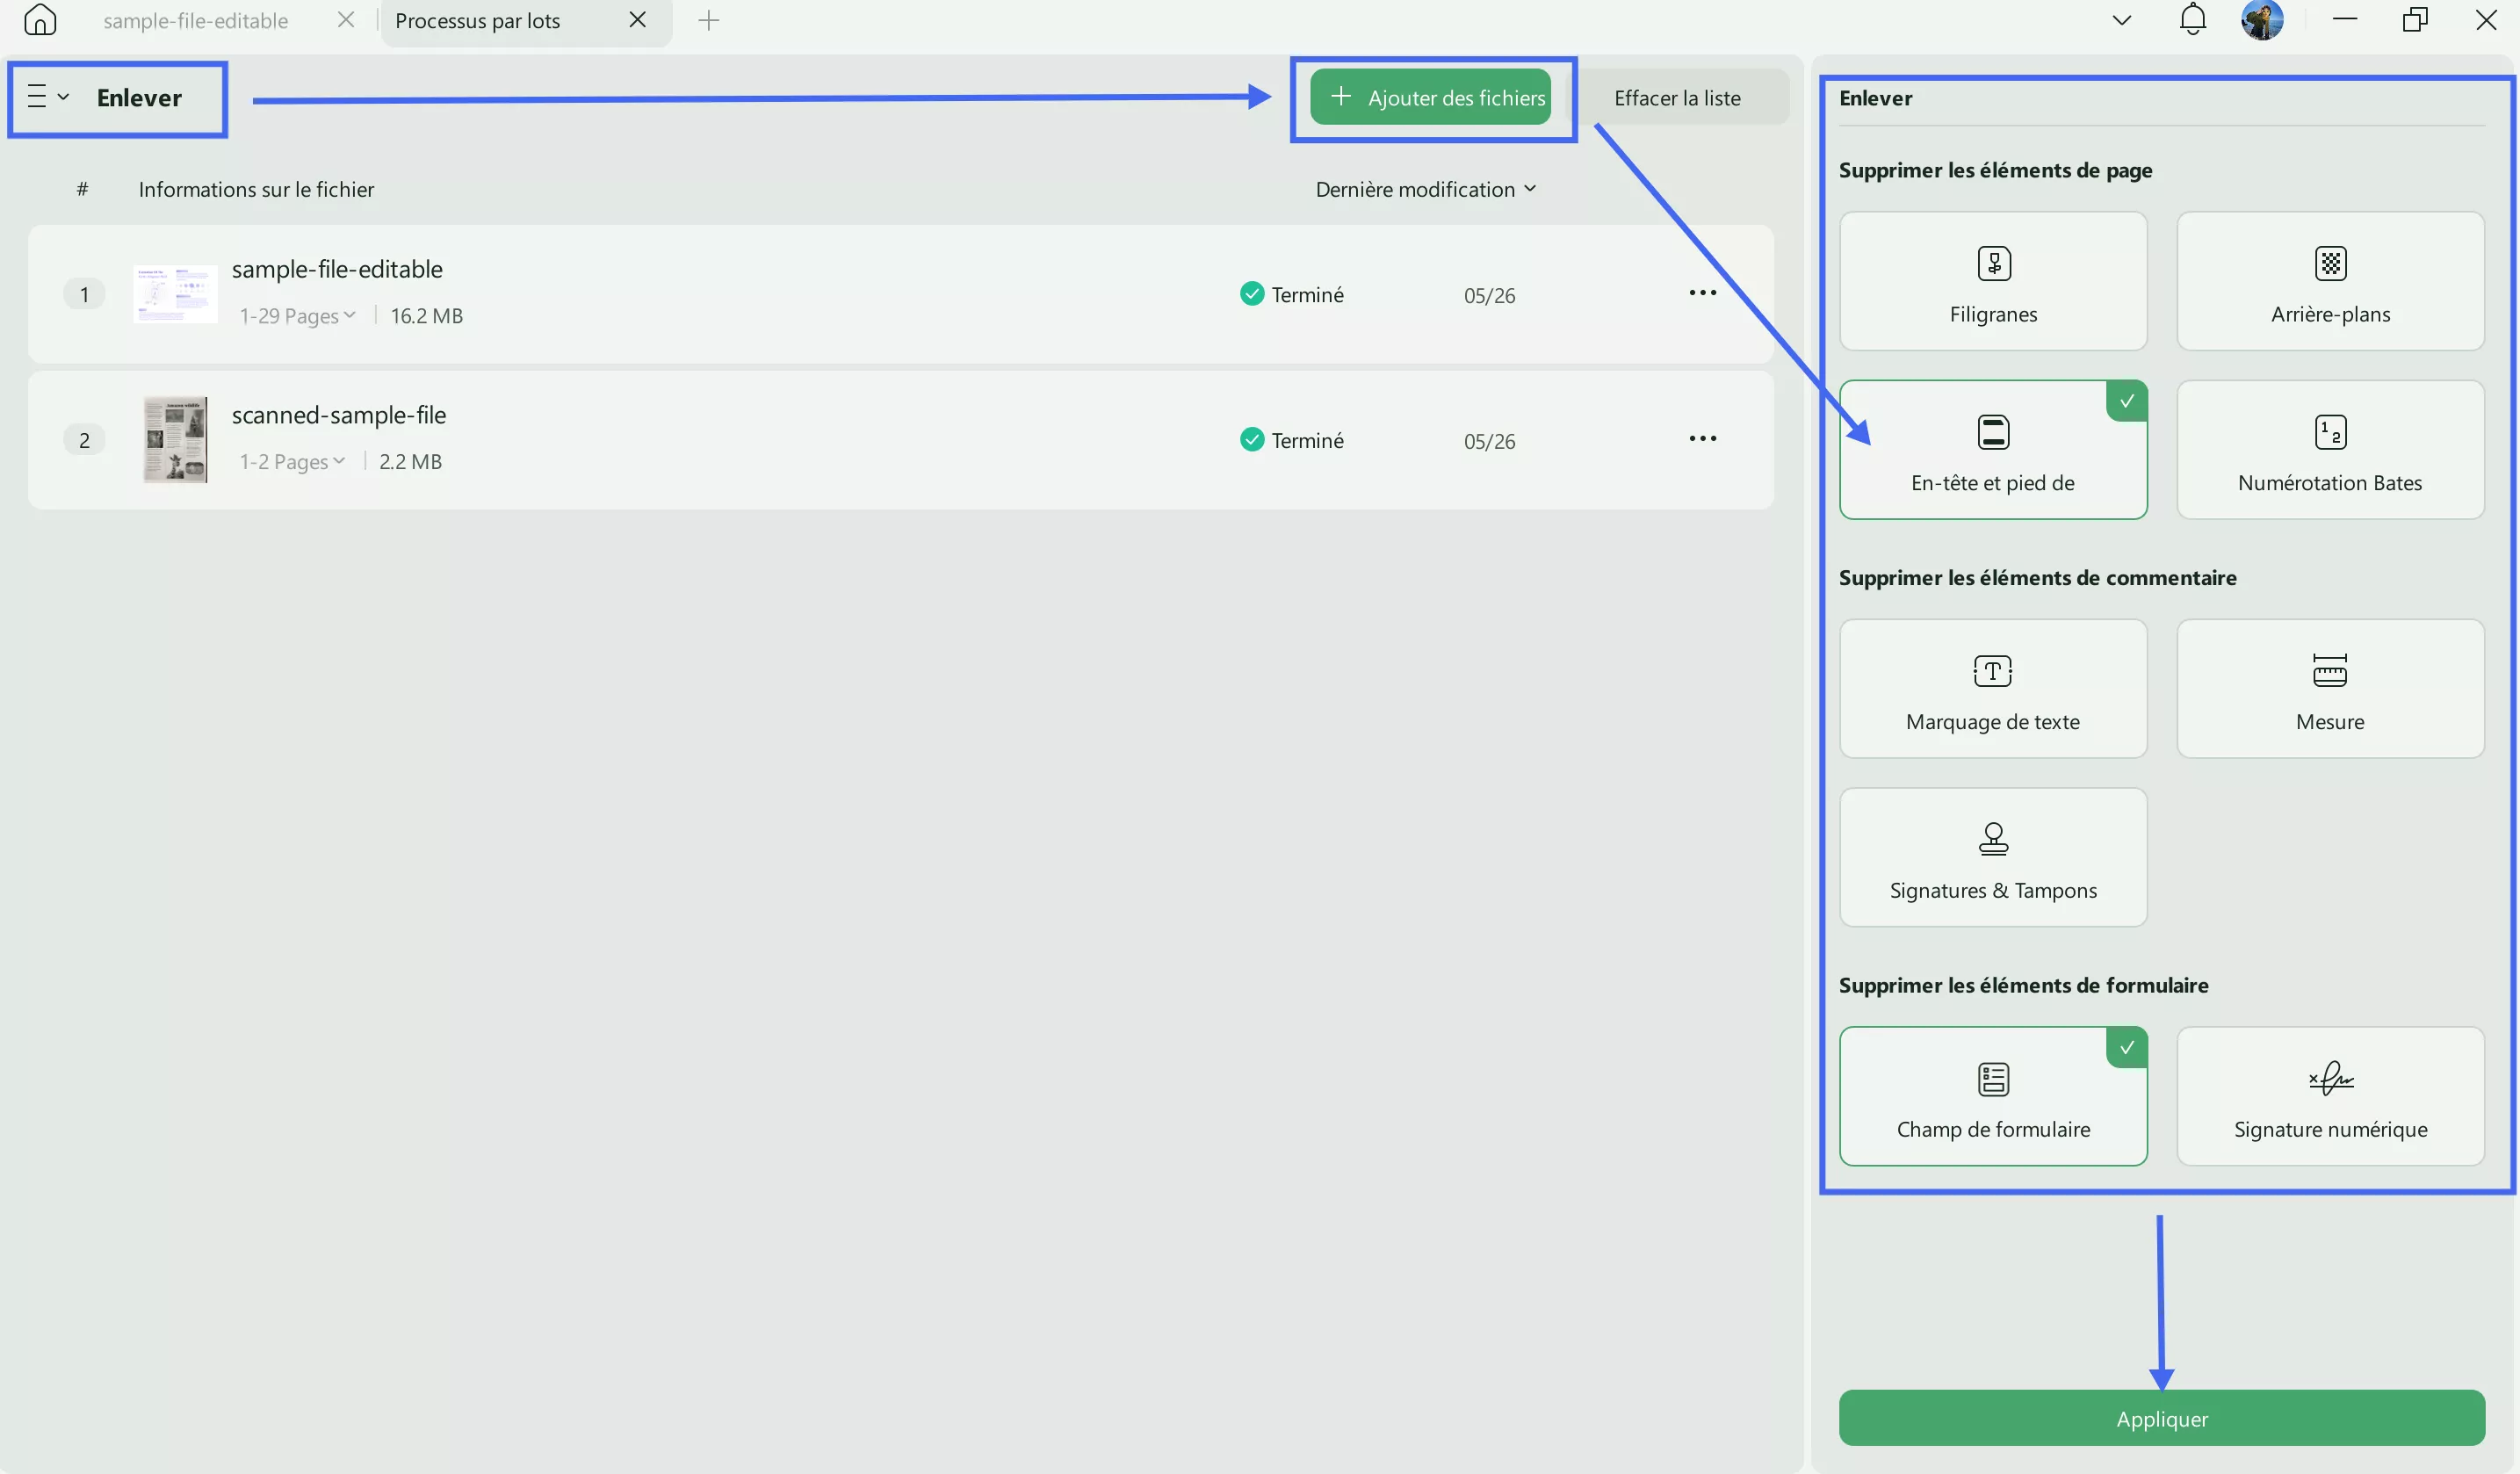This screenshot has height=1474, width=2520.
Task: Select the Numérotation Bates removal option
Action: point(2330,450)
